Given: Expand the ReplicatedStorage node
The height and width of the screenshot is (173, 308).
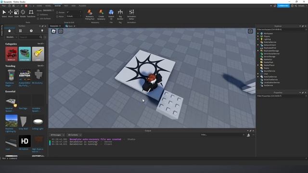Looking at the screenshot, I should pyautogui.click(x=258, y=51).
